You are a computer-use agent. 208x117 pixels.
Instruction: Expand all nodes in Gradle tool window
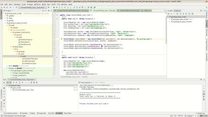click(181, 14)
